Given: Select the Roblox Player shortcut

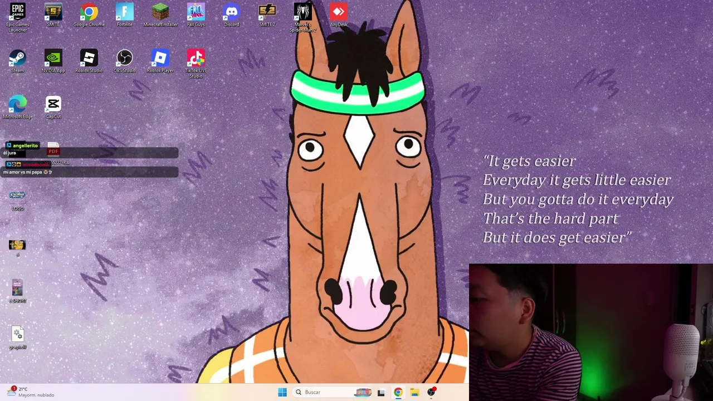Looking at the screenshot, I should [160, 61].
